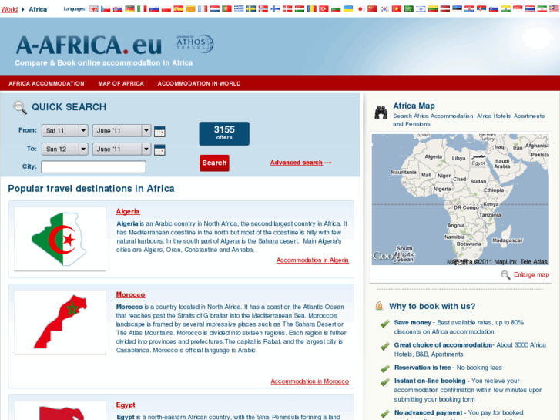
Task: Pick the Ukrainian flag language
Action: tap(349, 9)
